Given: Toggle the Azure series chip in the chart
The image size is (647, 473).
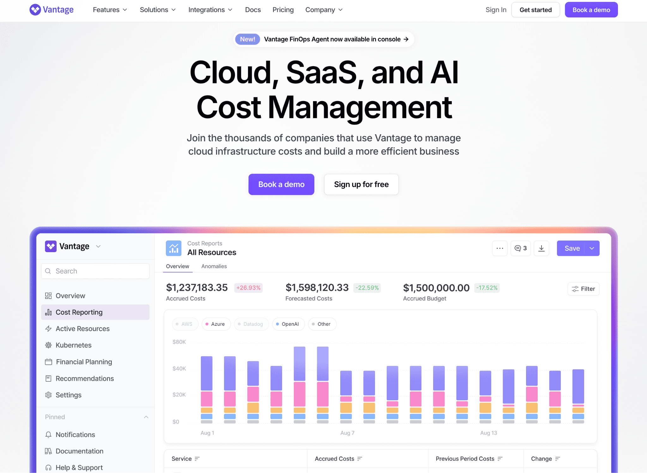Looking at the screenshot, I should coord(216,324).
